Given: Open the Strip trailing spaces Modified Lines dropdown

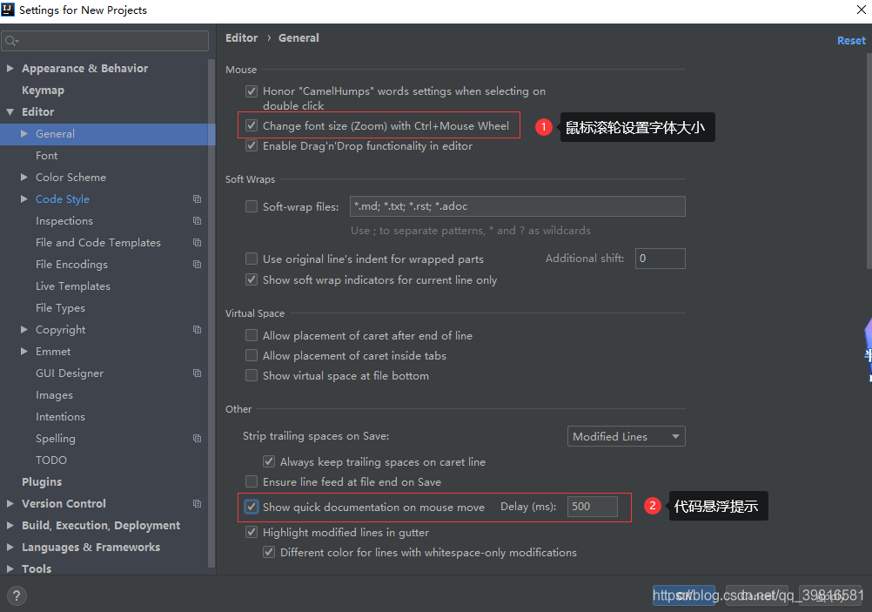Looking at the screenshot, I should pyautogui.click(x=627, y=436).
